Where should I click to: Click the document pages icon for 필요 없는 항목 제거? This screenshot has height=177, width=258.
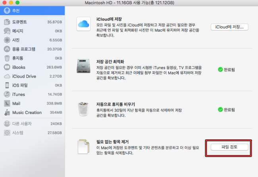click(x=83, y=147)
